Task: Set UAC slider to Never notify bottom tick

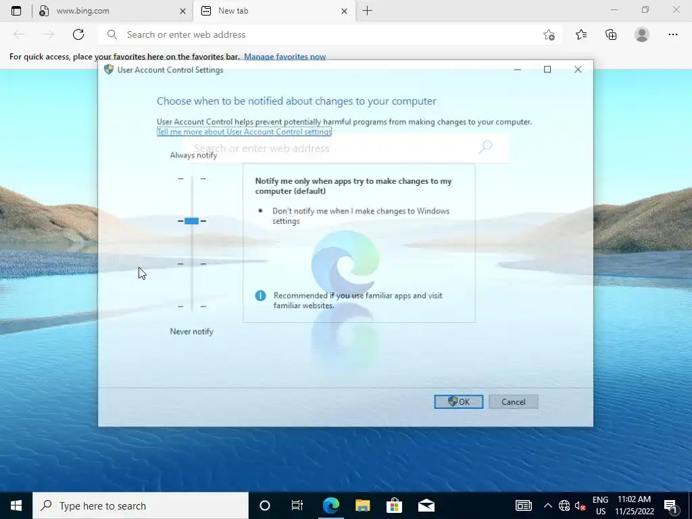Action: coord(191,306)
